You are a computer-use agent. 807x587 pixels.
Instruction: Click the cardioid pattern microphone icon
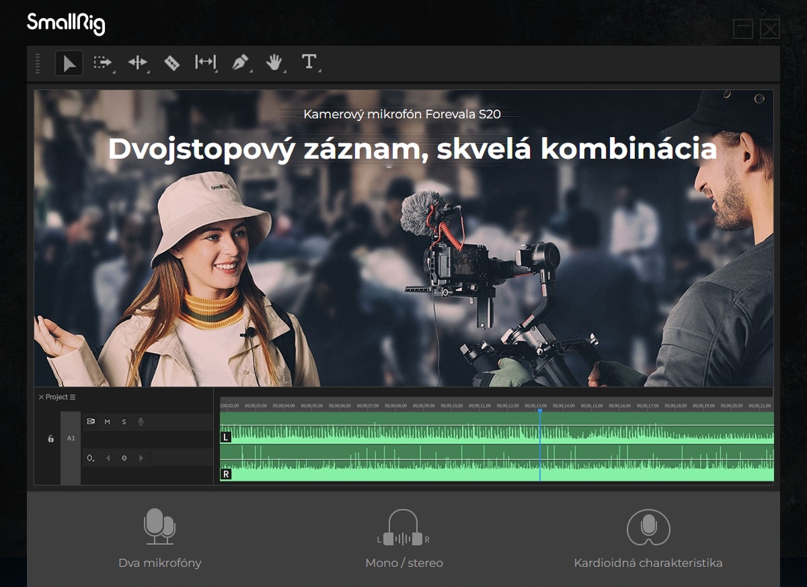coord(648,527)
